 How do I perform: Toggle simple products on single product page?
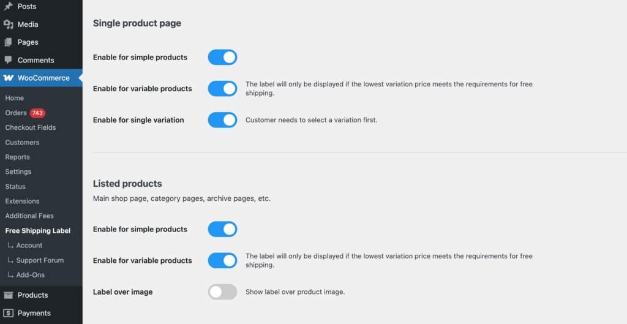pos(222,58)
